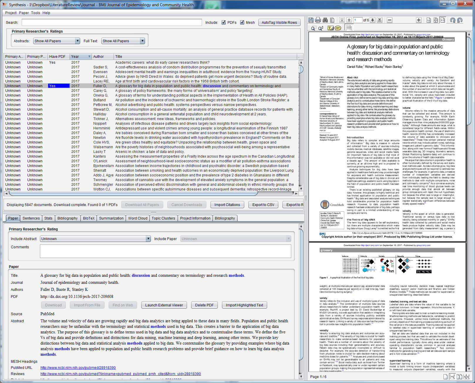475x383 pixels.
Task: Select the text highlight tool
Action: click(330, 27)
